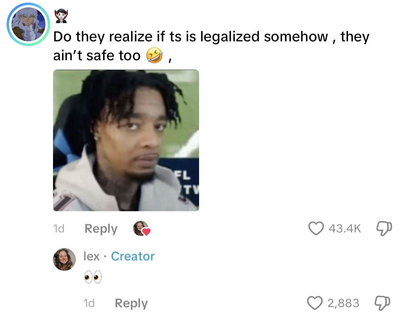Image resolution: width=407 pixels, height=316 pixels.
Task: Tap the 1d timestamp under lex's reply
Action: 89,303
